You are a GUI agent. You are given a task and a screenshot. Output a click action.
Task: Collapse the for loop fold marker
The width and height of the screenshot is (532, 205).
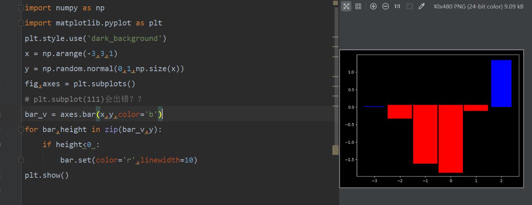[21, 129]
